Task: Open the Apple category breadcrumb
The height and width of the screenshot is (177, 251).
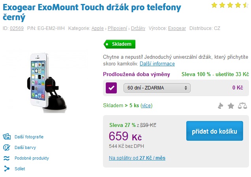Action: point(97,28)
